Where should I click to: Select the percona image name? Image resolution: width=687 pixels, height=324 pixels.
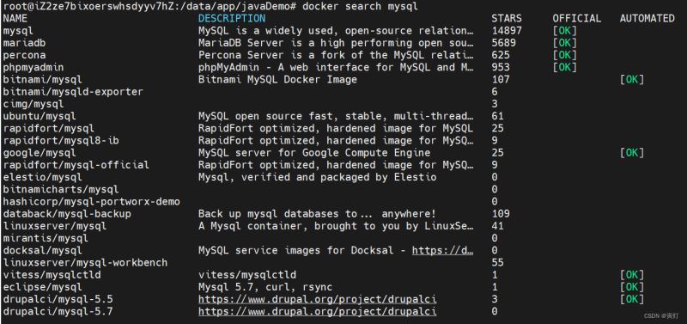point(24,55)
